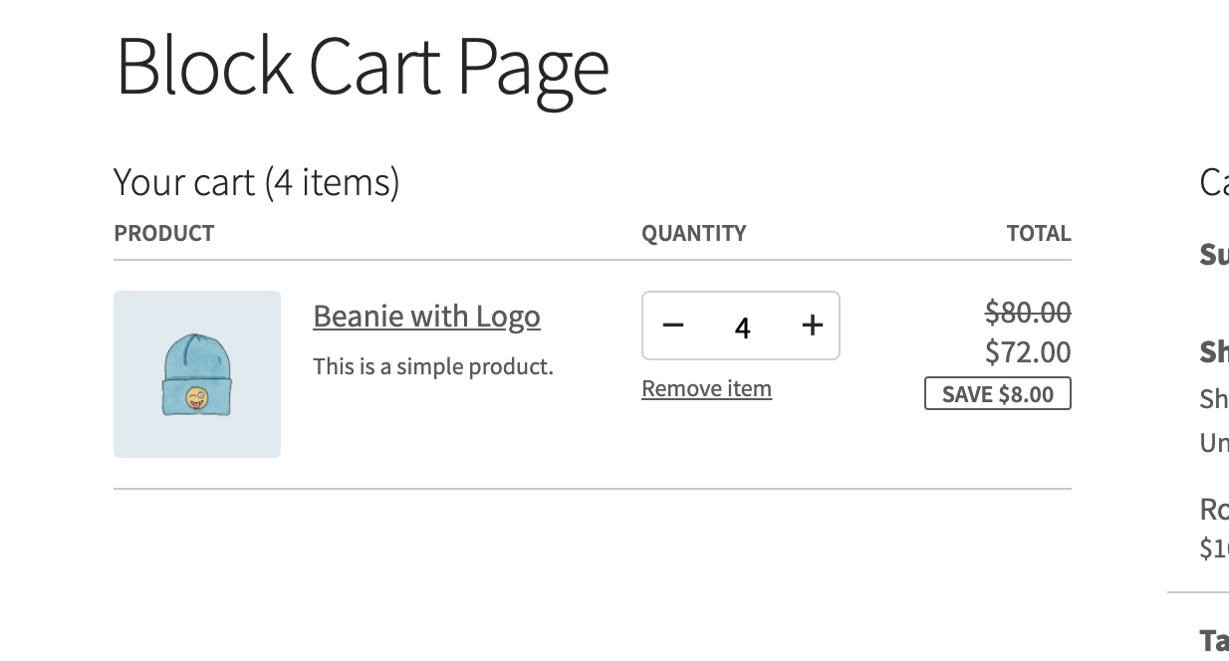This screenshot has width=1229, height=661.
Task: Click the plus icon to increase quantity
Action: [812, 326]
